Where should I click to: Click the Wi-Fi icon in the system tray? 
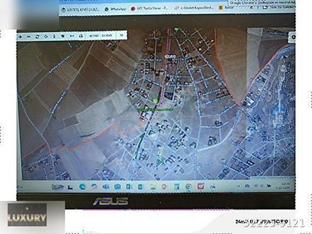256,186
